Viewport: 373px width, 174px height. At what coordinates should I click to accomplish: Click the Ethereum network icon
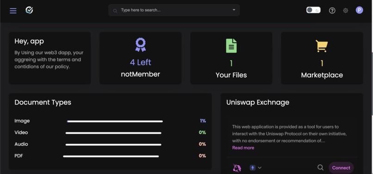coord(252,168)
